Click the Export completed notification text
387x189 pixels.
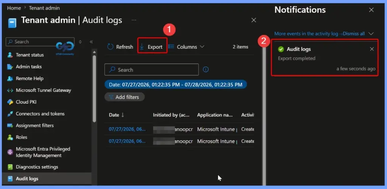297,59
